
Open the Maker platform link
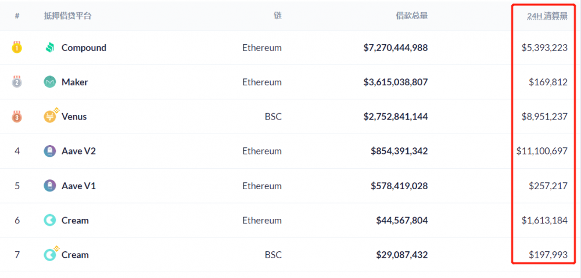pyautogui.click(x=75, y=82)
